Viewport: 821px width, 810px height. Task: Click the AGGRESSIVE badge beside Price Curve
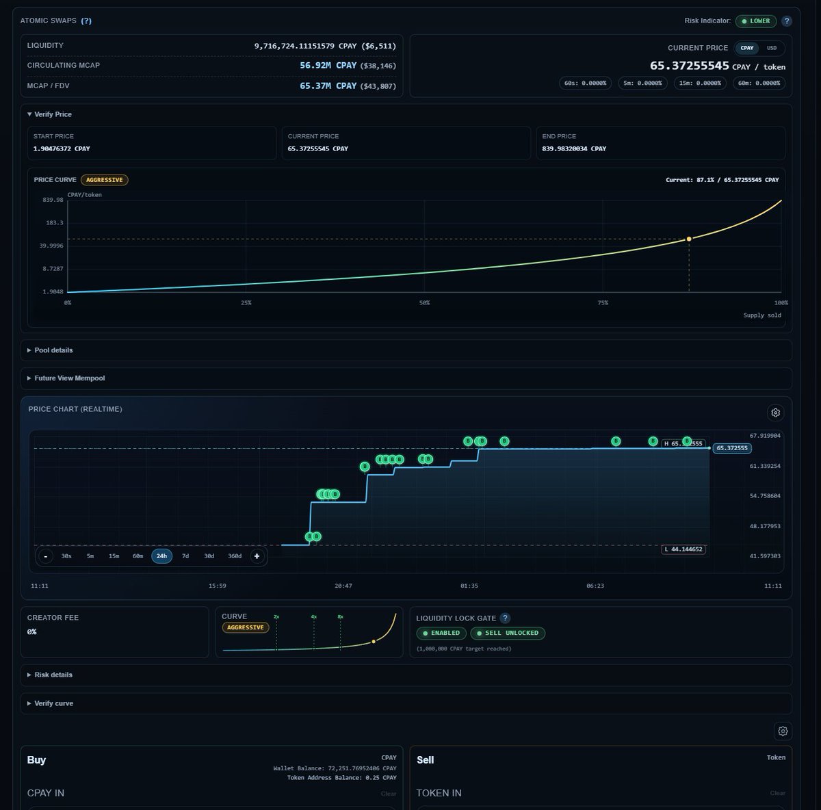click(x=105, y=180)
